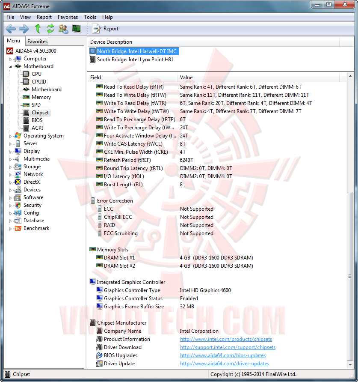The image size is (358, 382).
Task: Collapse the Motherboard tree node
Action: tap(10, 66)
